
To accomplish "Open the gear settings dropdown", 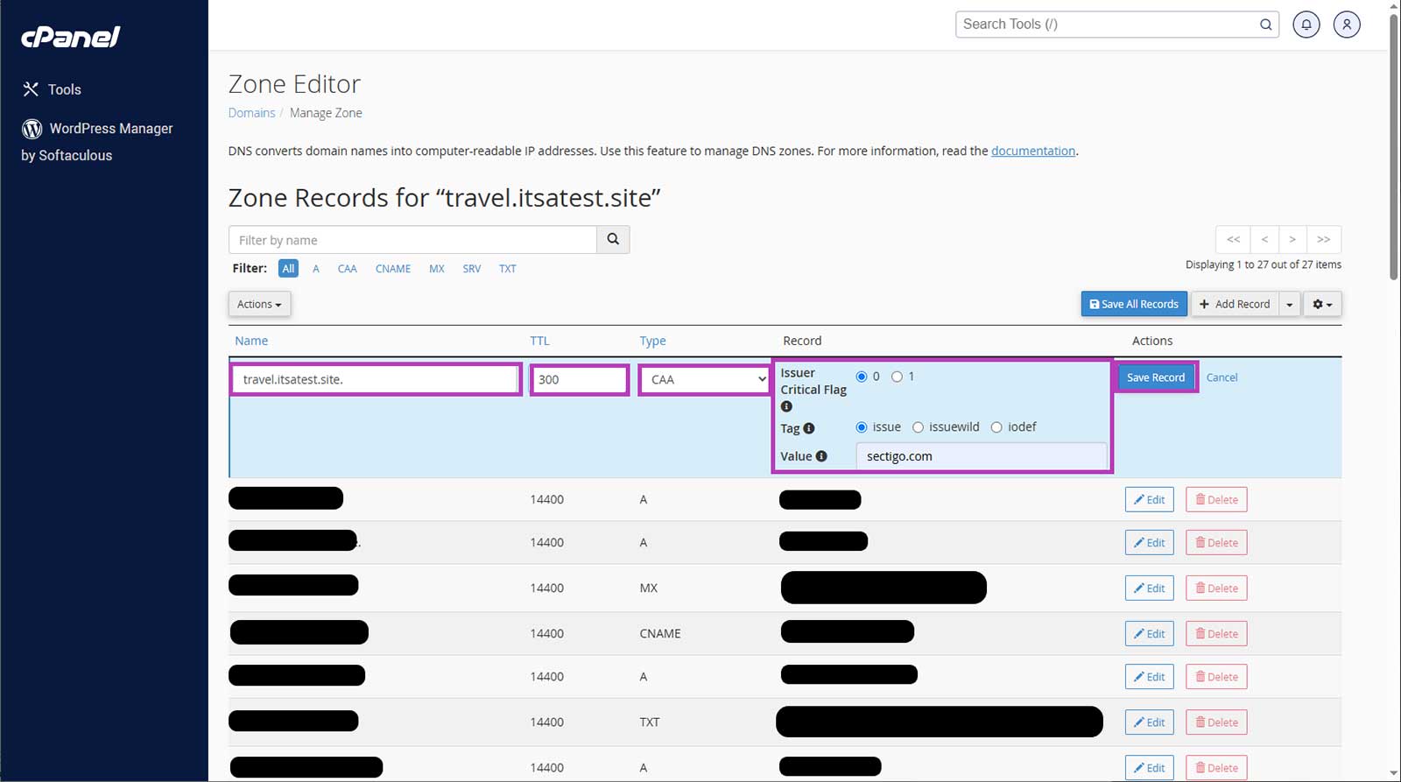I will click(x=1321, y=304).
